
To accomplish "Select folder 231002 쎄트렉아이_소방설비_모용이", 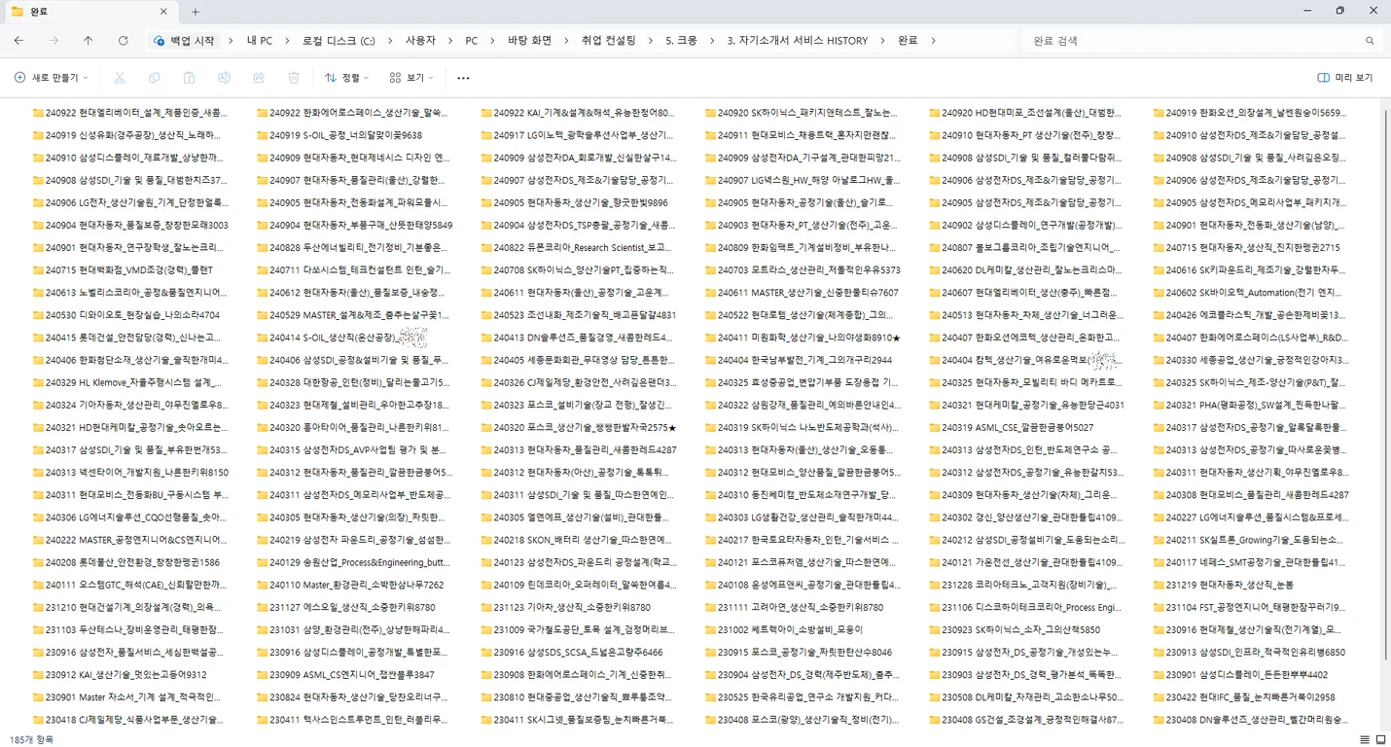I will tap(783, 629).
